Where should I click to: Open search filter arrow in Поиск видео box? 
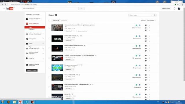152,15
